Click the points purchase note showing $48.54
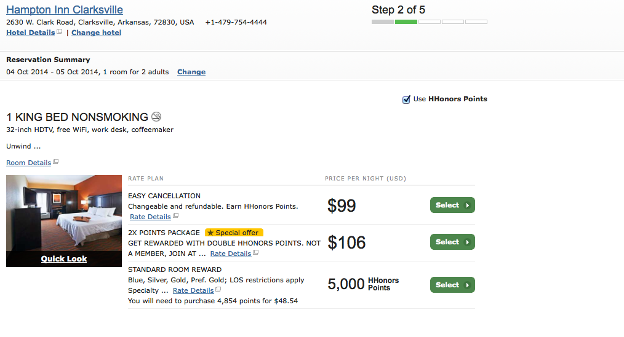The width and height of the screenshot is (624, 337). click(213, 301)
